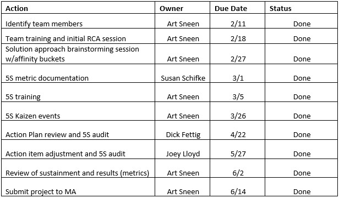Select the 5/27 due date cell
The image size is (339, 198).
237,149
